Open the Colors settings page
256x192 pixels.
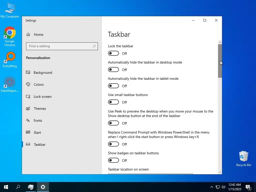[62, 84]
